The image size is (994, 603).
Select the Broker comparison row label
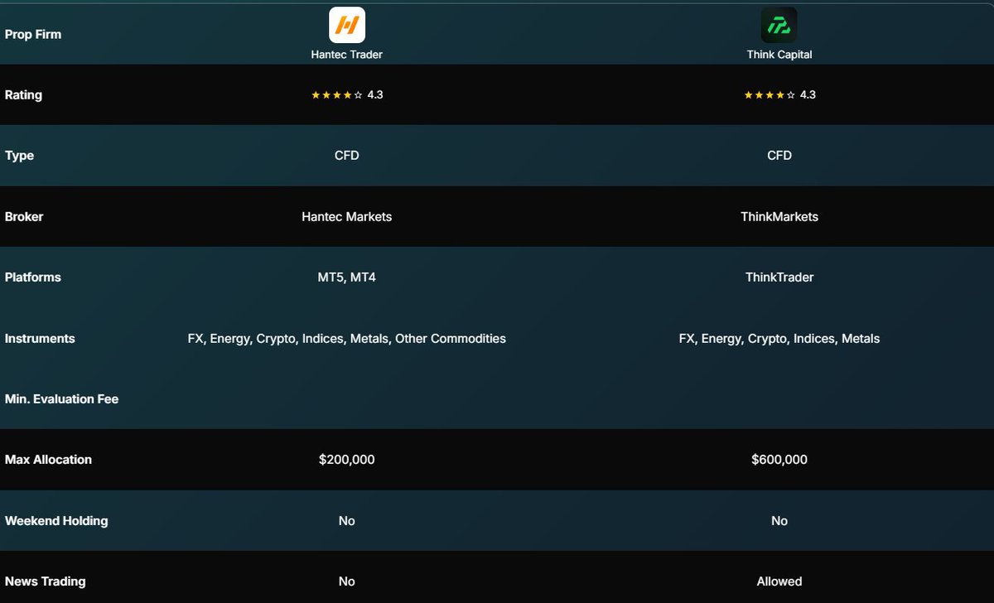[x=24, y=216]
